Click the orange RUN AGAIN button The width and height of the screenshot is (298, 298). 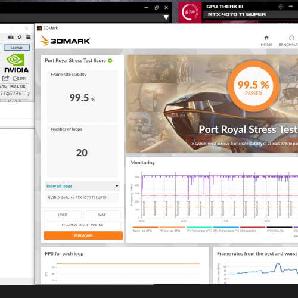[83, 235]
